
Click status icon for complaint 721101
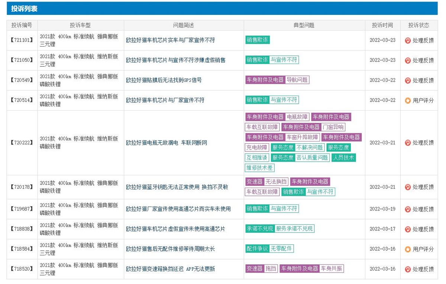tap(408, 40)
